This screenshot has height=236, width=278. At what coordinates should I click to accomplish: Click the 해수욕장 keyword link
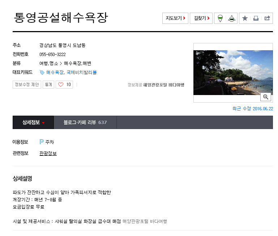pyautogui.click(x=55, y=72)
